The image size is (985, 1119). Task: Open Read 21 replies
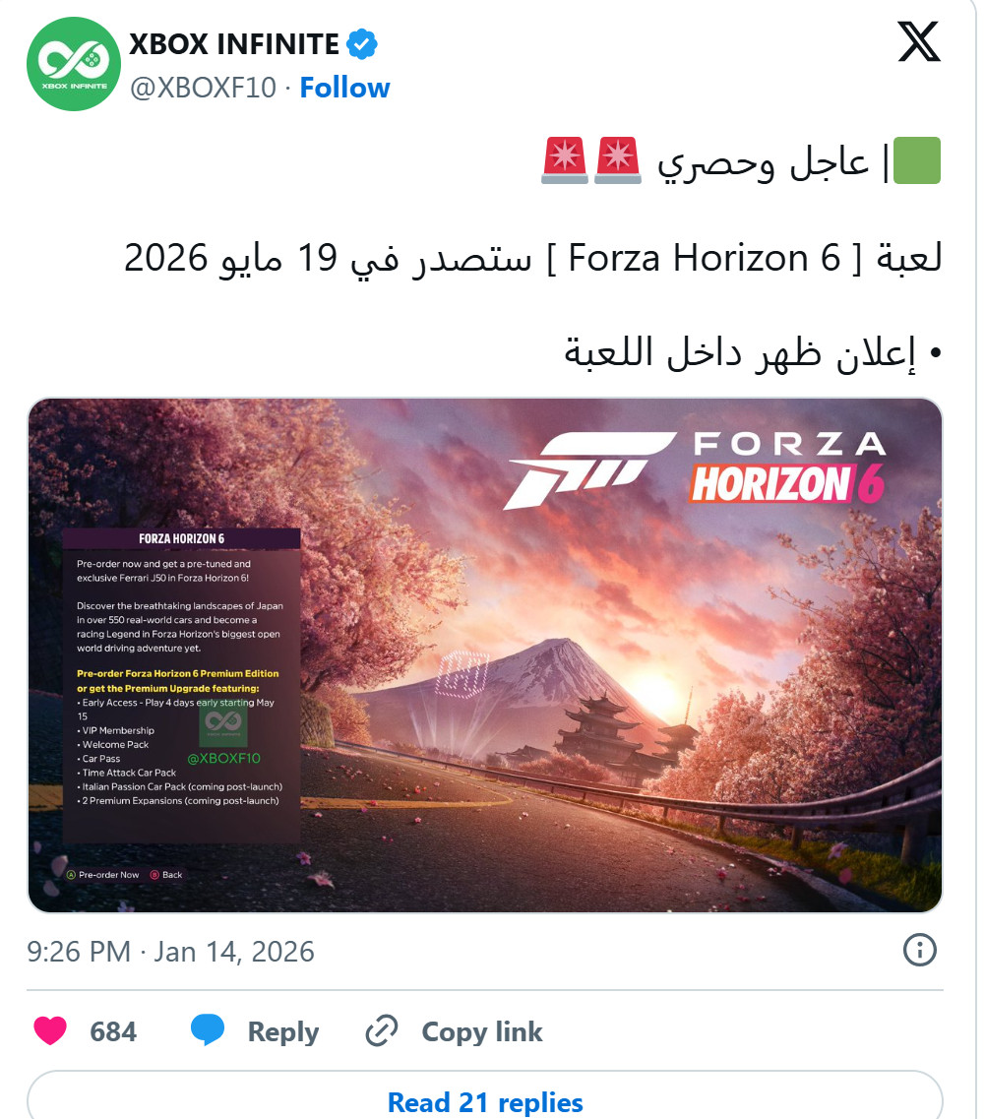tap(485, 1102)
